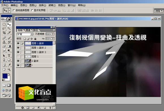
Task: Select the Magic Wand tool
Action: point(9,28)
